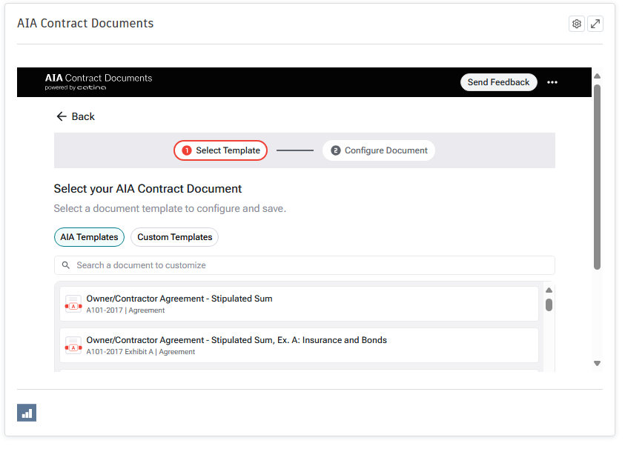Click the Select your AIA Contract Document heading
Viewport: 625px width, 449px height.
coord(148,189)
